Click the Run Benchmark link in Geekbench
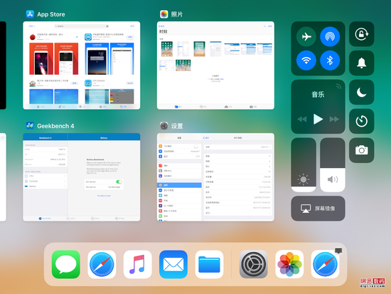The image size is (391, 294). [104, 196]
